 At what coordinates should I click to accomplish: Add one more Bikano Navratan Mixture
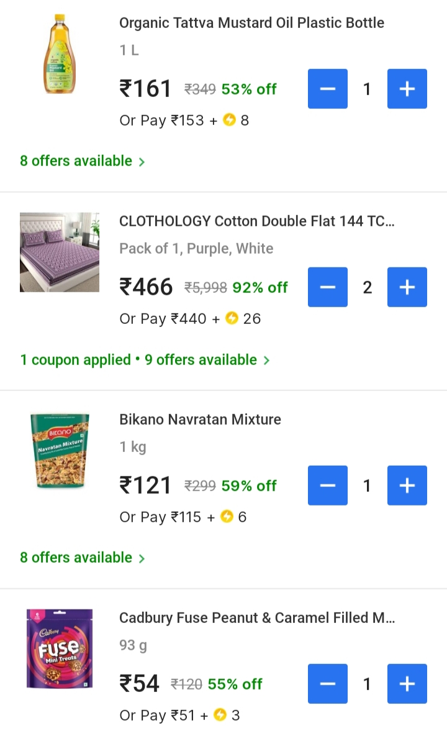[407, 486]
